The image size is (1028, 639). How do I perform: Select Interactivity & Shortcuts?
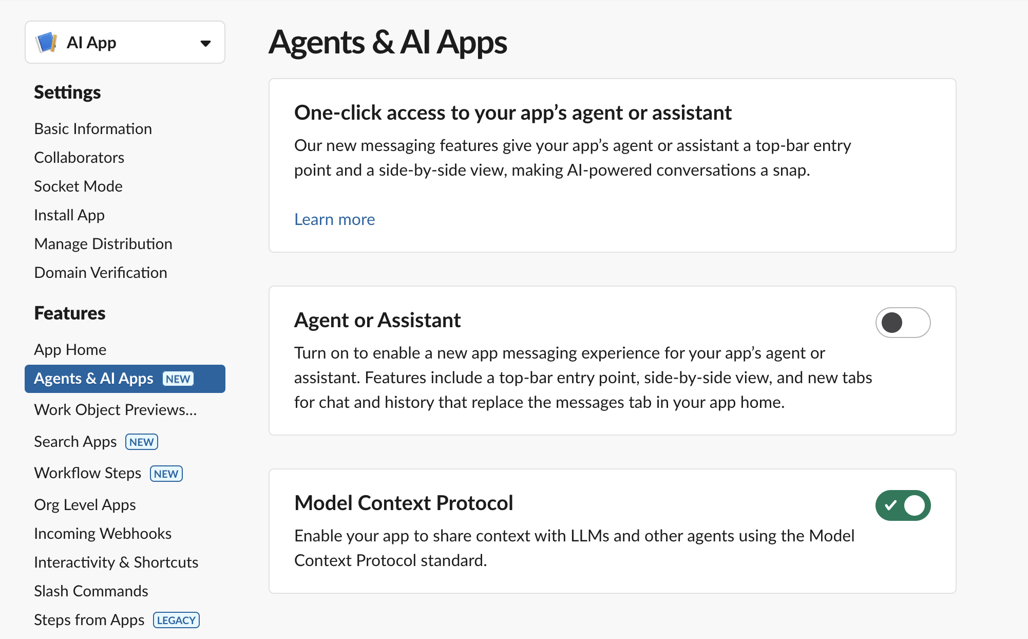116,562
